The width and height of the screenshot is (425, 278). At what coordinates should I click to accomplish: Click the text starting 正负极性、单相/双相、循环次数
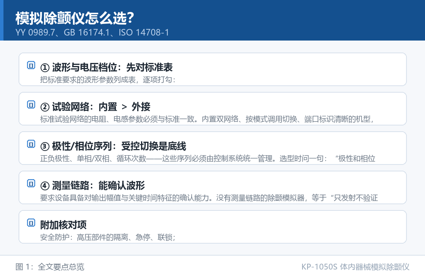207,158
